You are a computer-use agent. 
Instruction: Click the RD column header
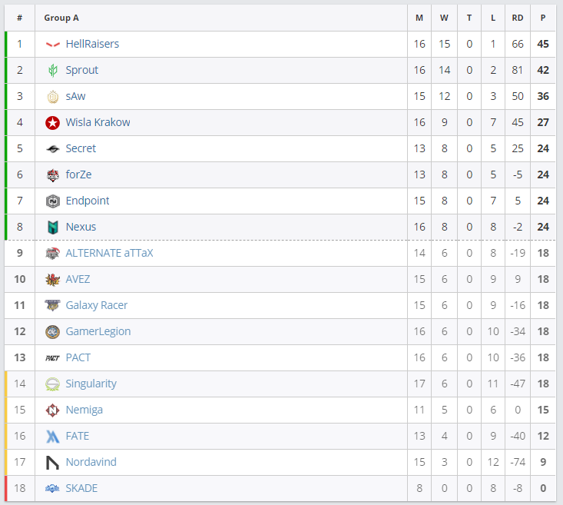pyautogui.click(x=518, y=18)
